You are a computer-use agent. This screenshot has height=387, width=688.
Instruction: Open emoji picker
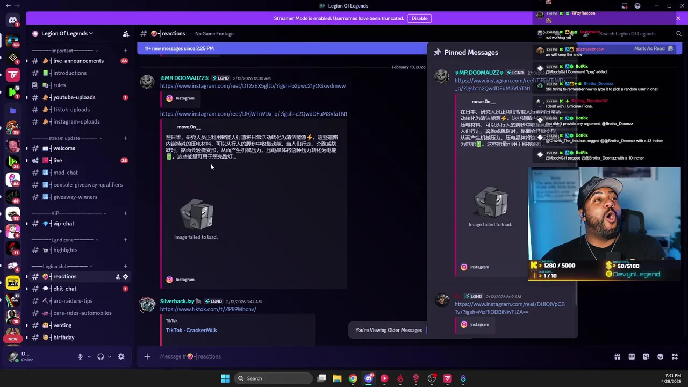coord(660,356)
